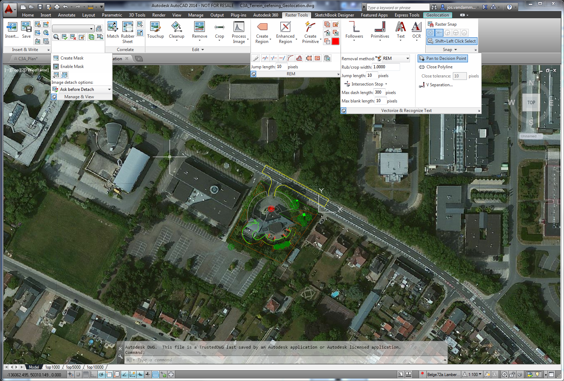Toggle Enable Mask
The width and height of the screenshot is (564, 381).
point(69,67)
